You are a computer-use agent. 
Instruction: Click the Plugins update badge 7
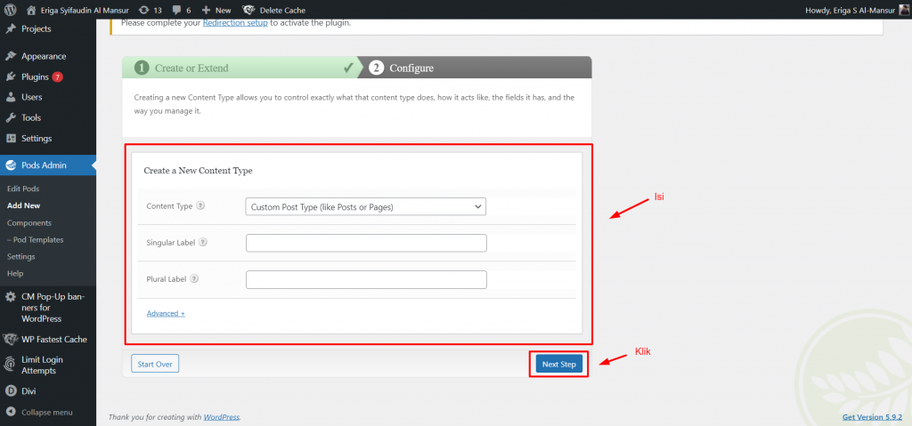point(57,76)
